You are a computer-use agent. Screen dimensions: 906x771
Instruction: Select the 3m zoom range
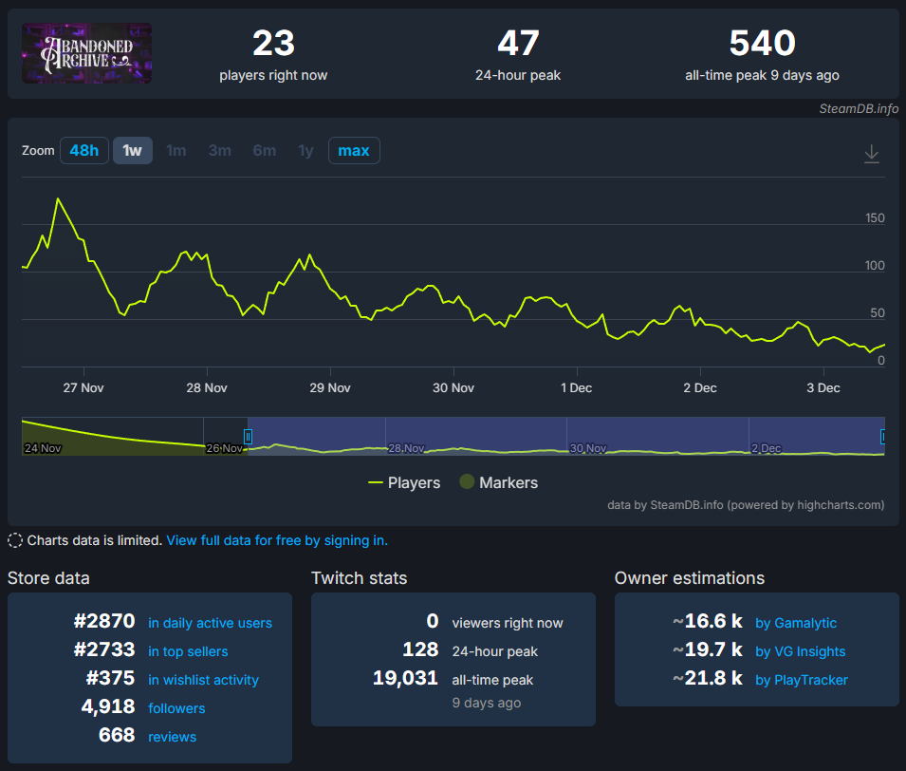pyautogui.click(x=220, y=150)
